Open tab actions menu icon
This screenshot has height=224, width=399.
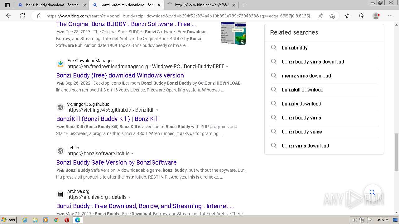tap(7, 5)
